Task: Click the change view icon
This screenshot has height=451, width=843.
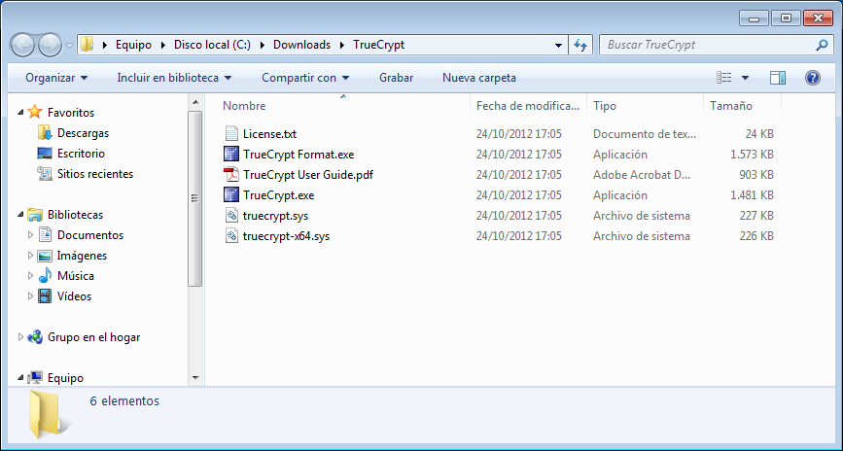Action: pyautogui.click(x=724, y=78)
